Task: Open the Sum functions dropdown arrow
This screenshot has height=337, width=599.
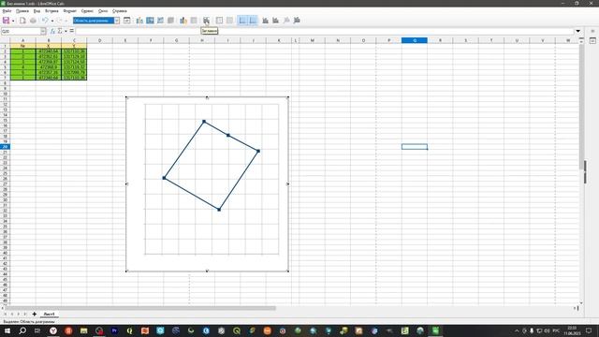Action: 66,31
